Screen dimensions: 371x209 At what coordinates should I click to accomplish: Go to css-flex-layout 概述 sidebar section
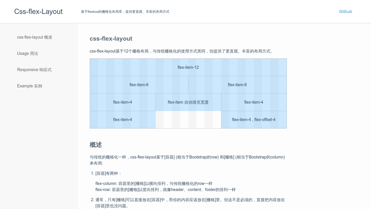pos(35,37)
